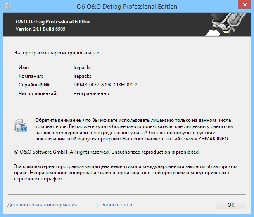Click the Число лицензий: label

(x=38, y=93)
